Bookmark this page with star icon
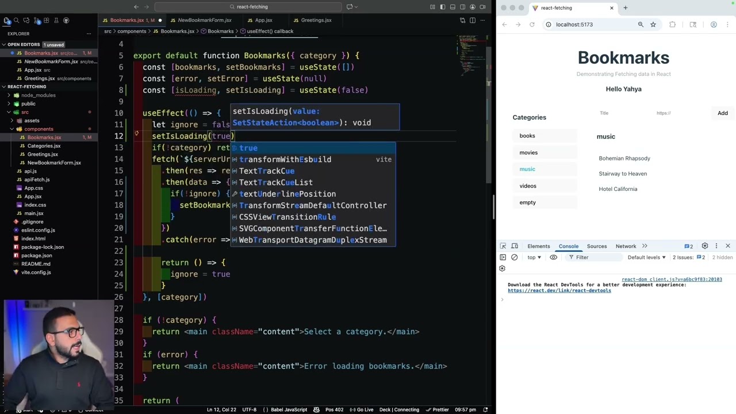This screenshot has width=736, height=414. 653,25
